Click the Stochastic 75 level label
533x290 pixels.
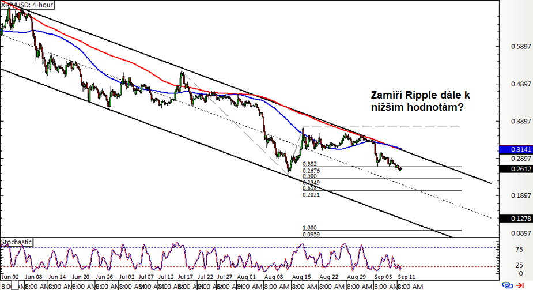(x=519, y=250)
